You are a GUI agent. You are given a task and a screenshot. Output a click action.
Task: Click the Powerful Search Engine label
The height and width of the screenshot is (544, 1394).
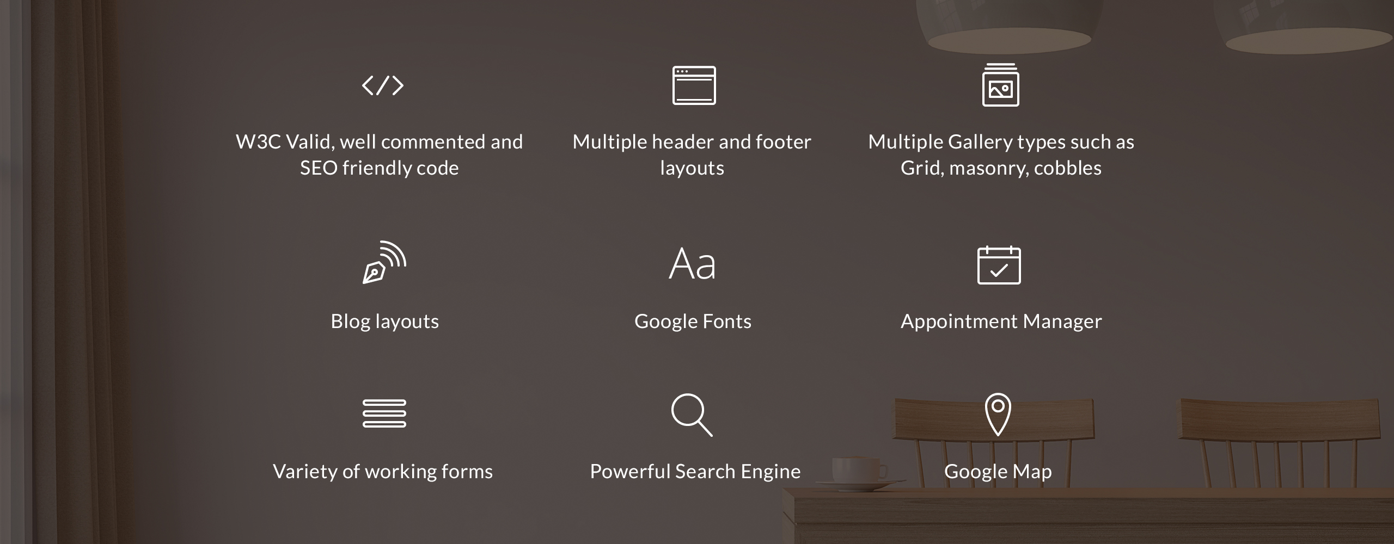[x=695, y=472]
